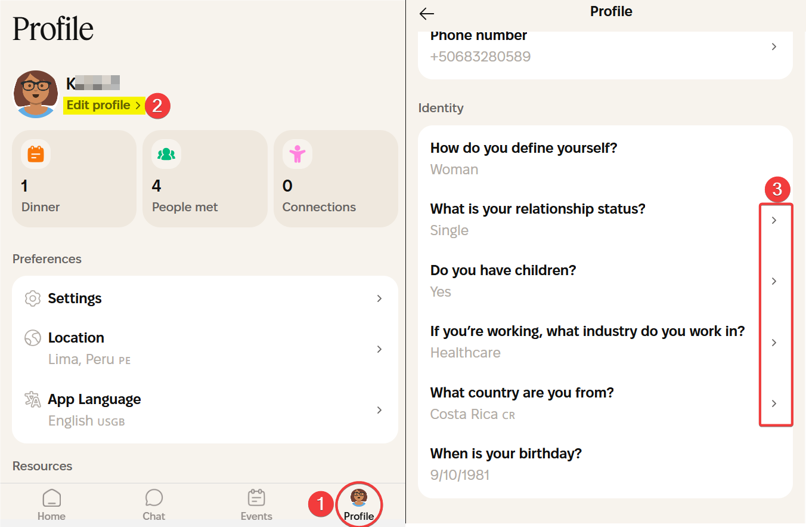The width and height of the screenshot is (806, 527).
Task: Click the user avatar picture
Action: [36, 94]
